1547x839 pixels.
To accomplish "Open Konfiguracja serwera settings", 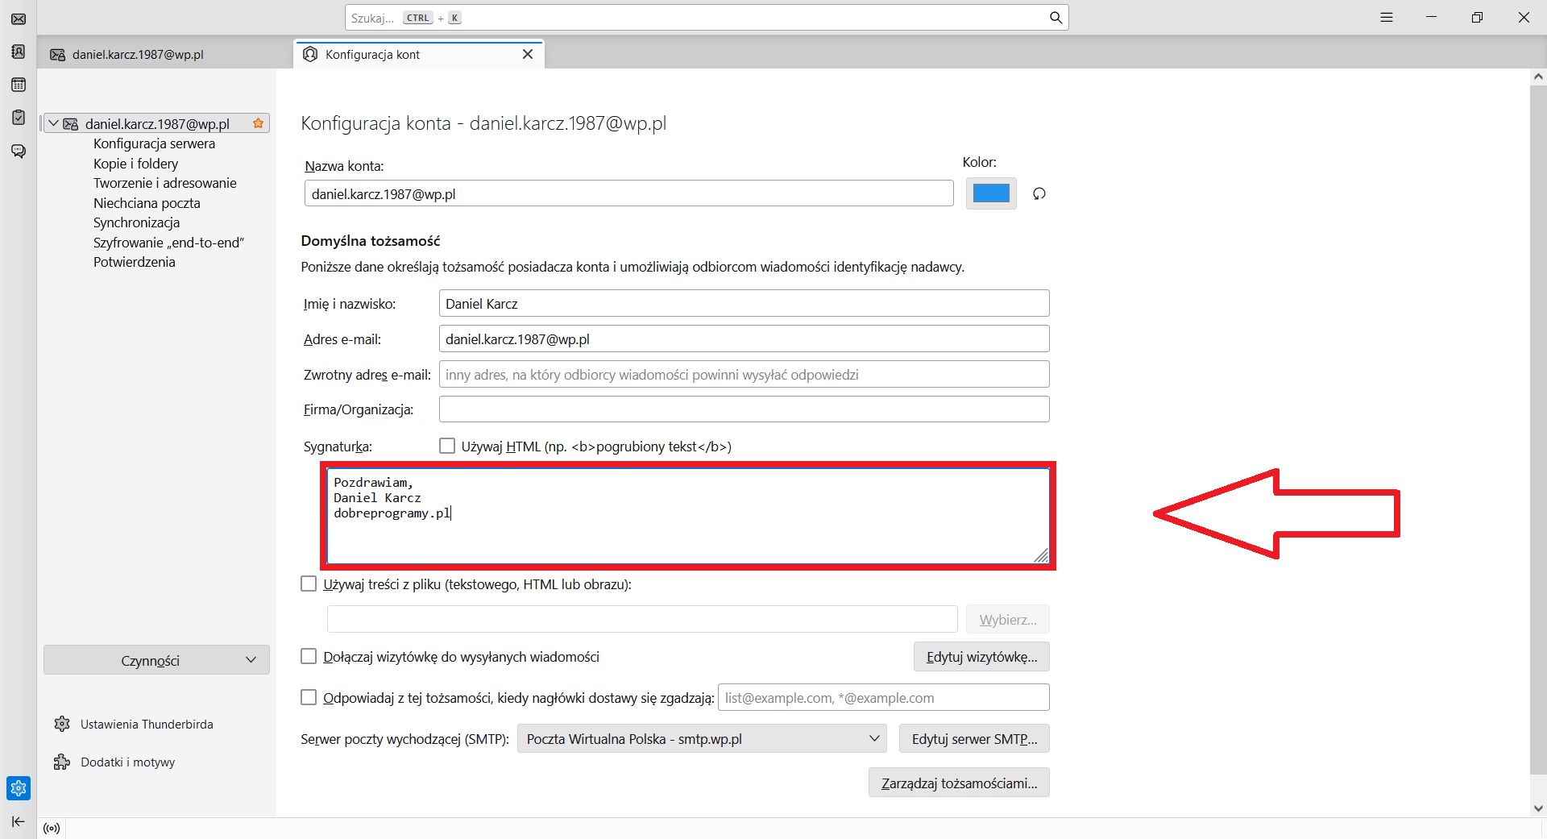I will pyautogui.click(x=154, y=143).
